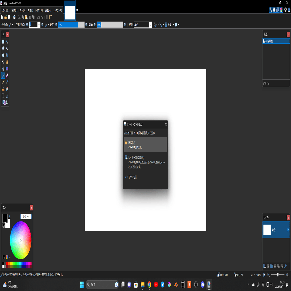291x291 pixels.
Task: Expand the image list arrow beside thumbnail
Action: pyautogui.click(x=77, y=10)
